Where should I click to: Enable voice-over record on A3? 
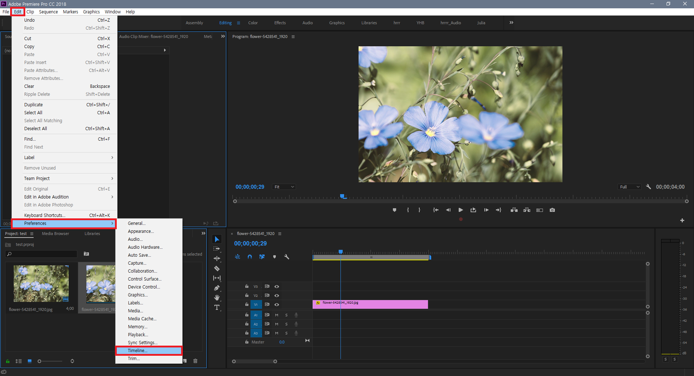click(296, 333)
